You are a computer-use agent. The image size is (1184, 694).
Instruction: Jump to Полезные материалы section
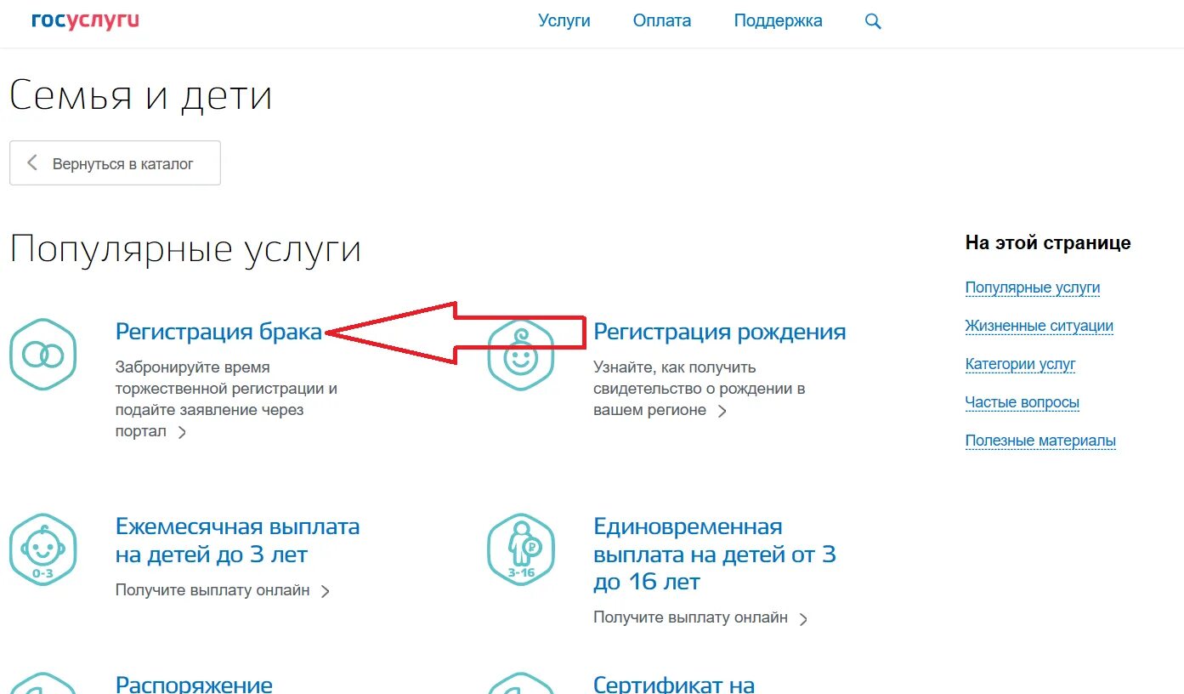point(1040,441)
